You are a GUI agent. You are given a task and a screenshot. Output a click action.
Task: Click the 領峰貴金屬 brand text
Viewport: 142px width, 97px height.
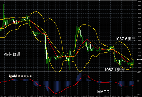coord(25,76)
